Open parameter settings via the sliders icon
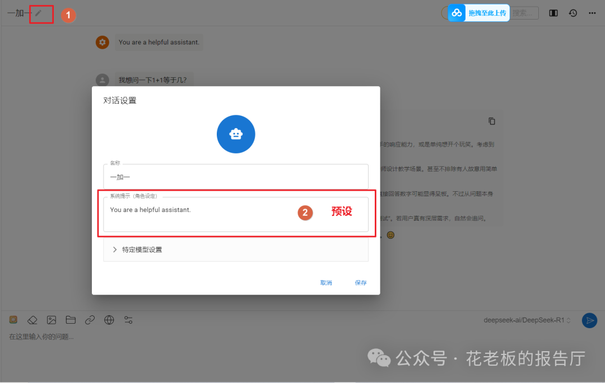Screen dimensions: 605x383 pyautogui.click(x=128, y=320)
